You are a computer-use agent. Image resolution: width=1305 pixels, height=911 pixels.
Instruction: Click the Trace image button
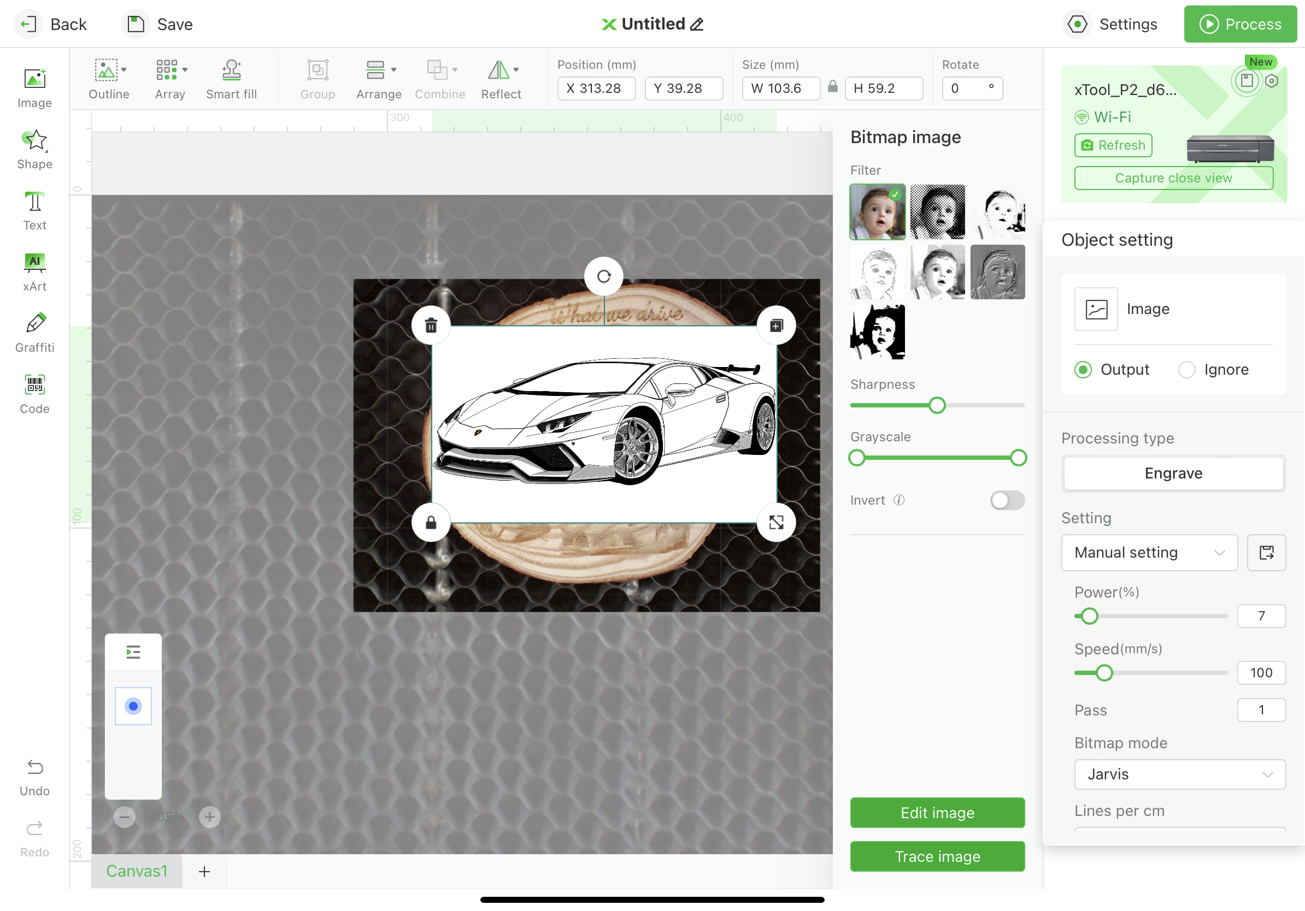tap(937, 856)
